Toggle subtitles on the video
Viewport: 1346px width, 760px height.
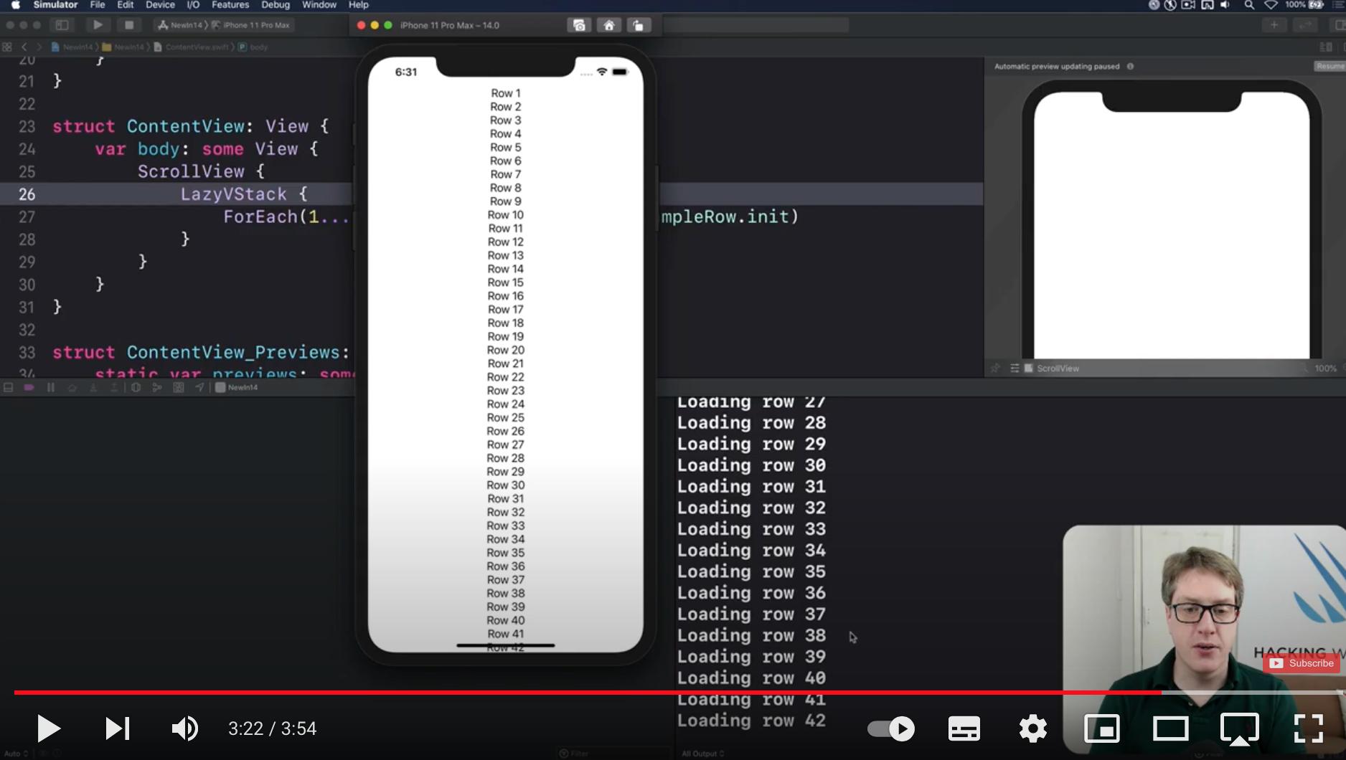click(x=964, y=729)
